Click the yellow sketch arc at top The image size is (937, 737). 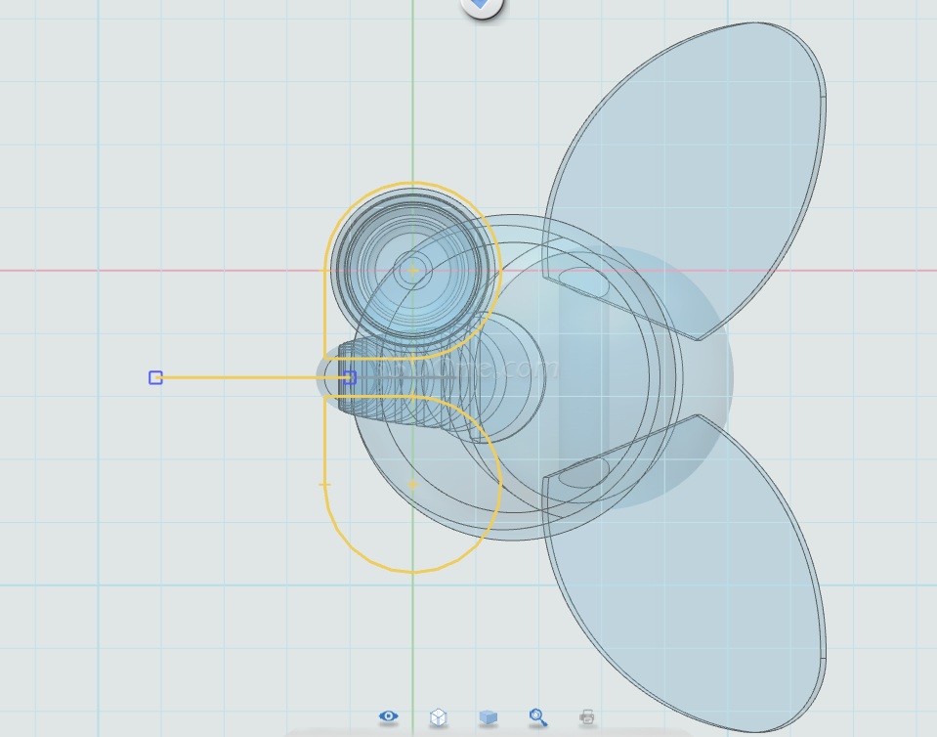pyautogui.click(x=413, y=184)
